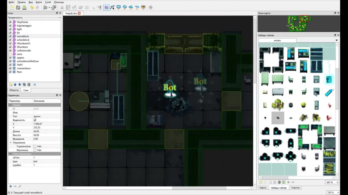
Task: Open the tileset zoom 100 % dropdown
Action: pos(332,182)
